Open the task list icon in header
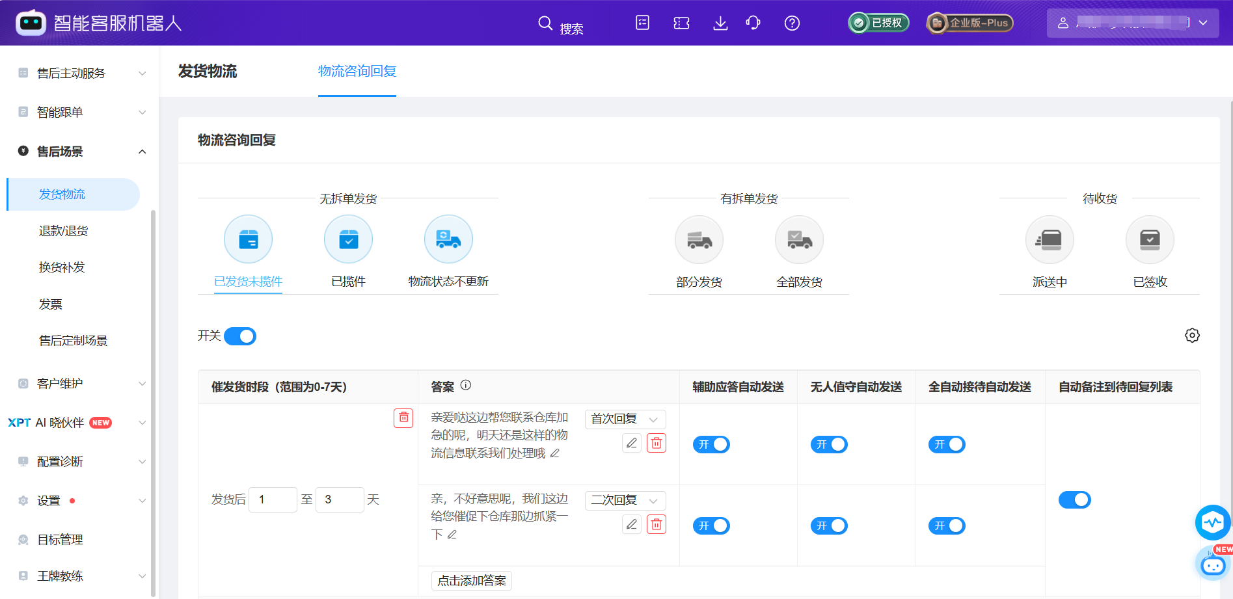This screenshot has height=599, width=1233. 643,23
